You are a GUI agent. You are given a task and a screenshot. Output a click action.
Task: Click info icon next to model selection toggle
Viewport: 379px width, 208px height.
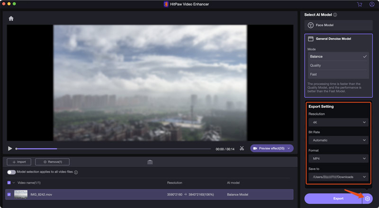click(76, 172)
